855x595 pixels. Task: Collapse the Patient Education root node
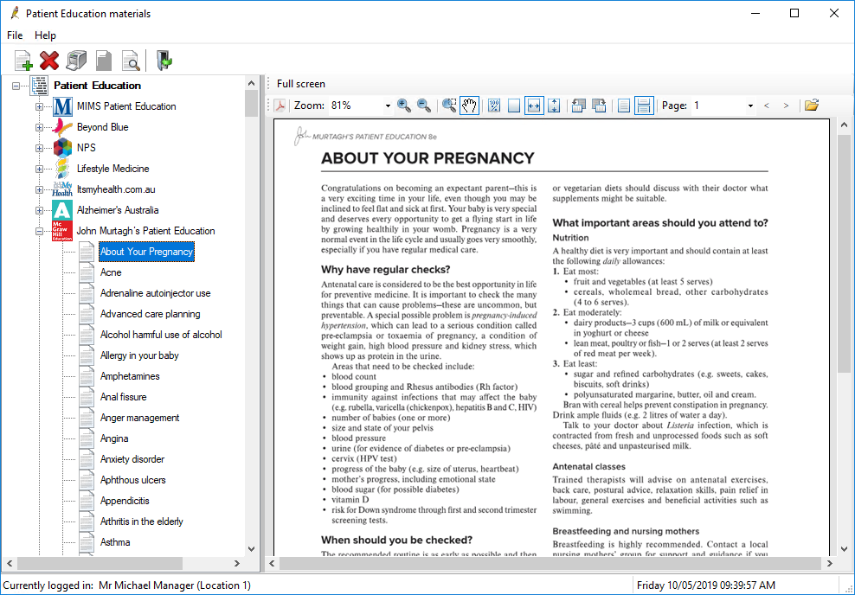tap(16, 86)
